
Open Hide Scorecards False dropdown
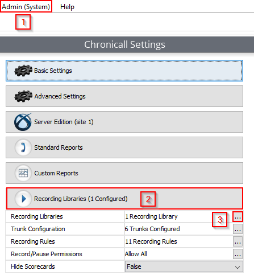(184, 266)
